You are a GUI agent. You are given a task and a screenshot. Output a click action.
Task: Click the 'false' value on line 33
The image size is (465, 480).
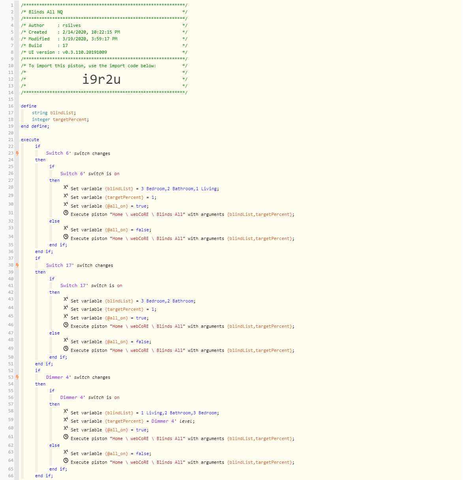142,230
